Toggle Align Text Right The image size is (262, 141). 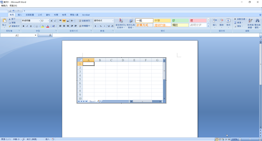(x=68, y=26)
